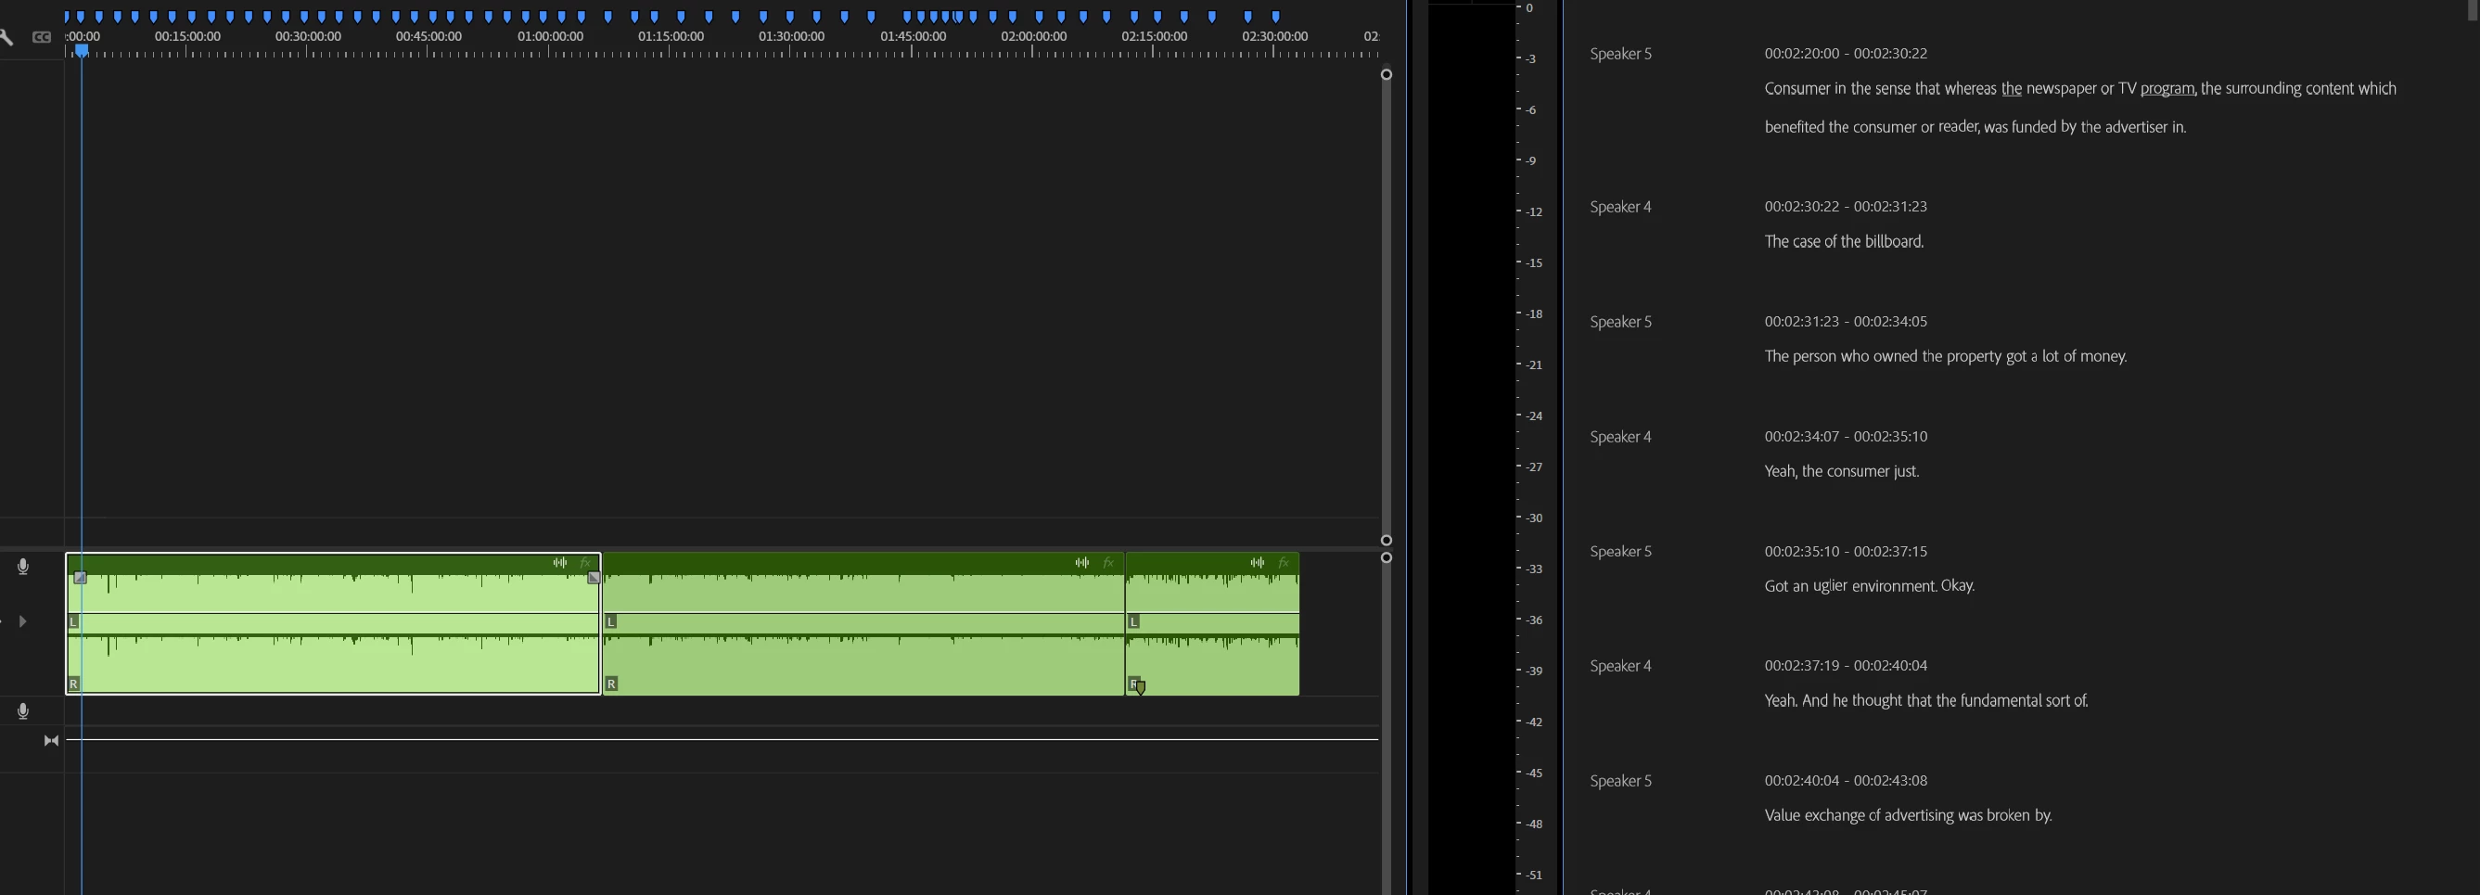Open the timeline display settings wrench
The width and height of the screenshot is (2480, 895).
[6, 37]
